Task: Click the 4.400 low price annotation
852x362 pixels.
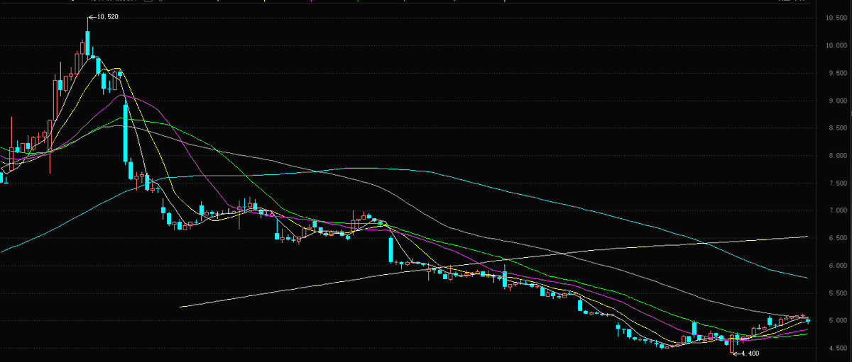Action: [745, 353]
